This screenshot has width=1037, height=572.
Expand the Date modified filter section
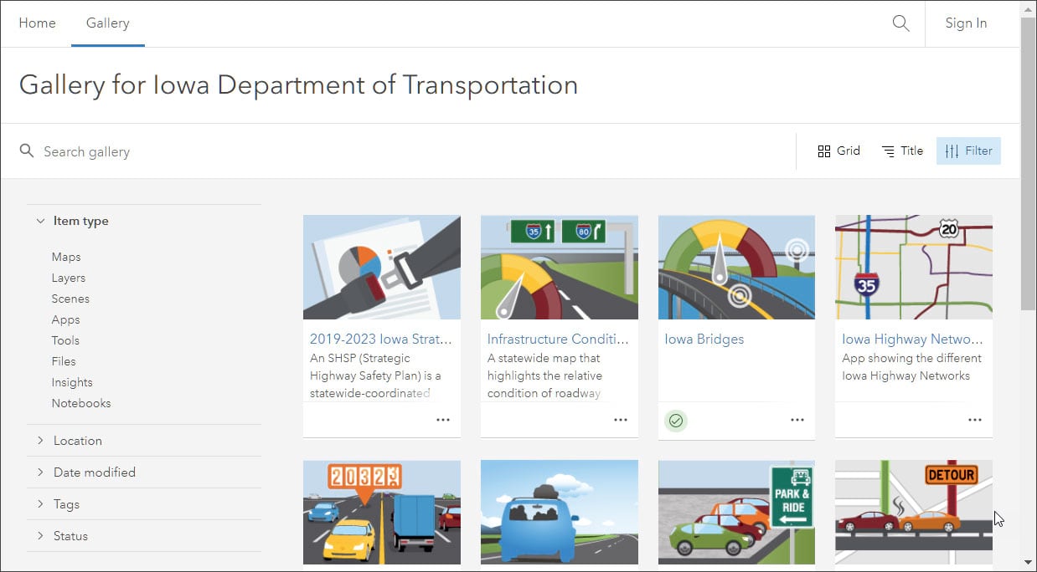click(x=144, y=472)
